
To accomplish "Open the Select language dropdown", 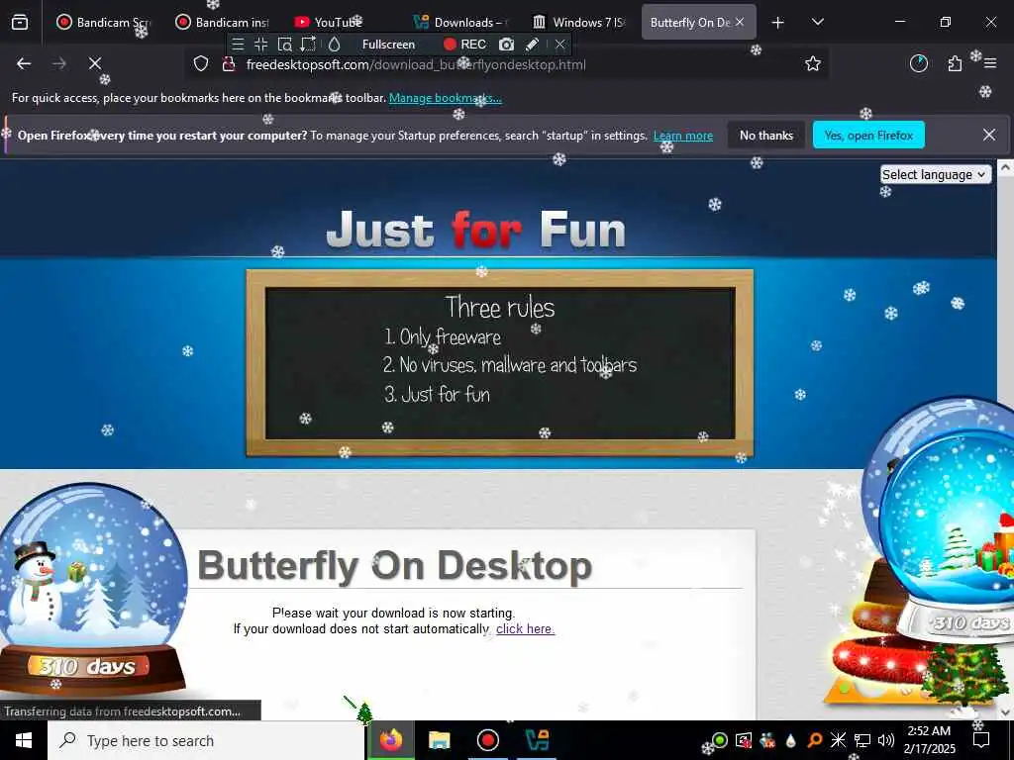I will [x=935, y=174].
